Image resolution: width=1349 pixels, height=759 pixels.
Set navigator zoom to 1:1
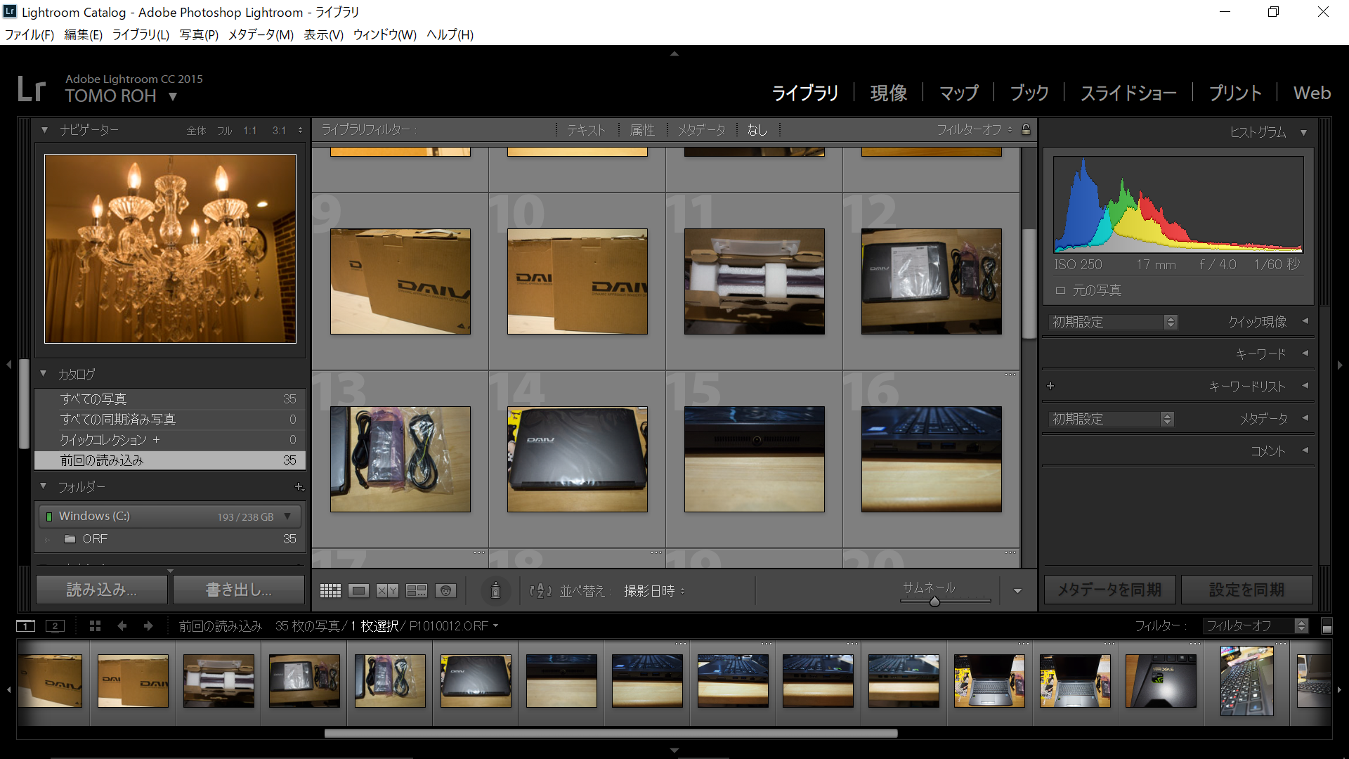(x=250, y=131)
